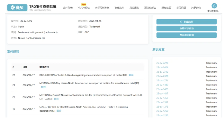Viewport: 224px width, 121px height.
Task: Open 收藏案件 in the top nav bar
Action: click(119, 8)
